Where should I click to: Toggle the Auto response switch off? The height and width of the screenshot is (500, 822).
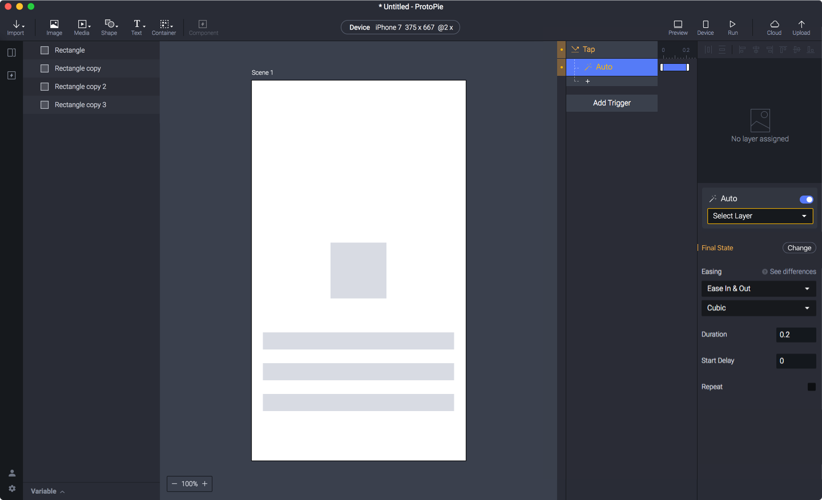pos(807,199)
